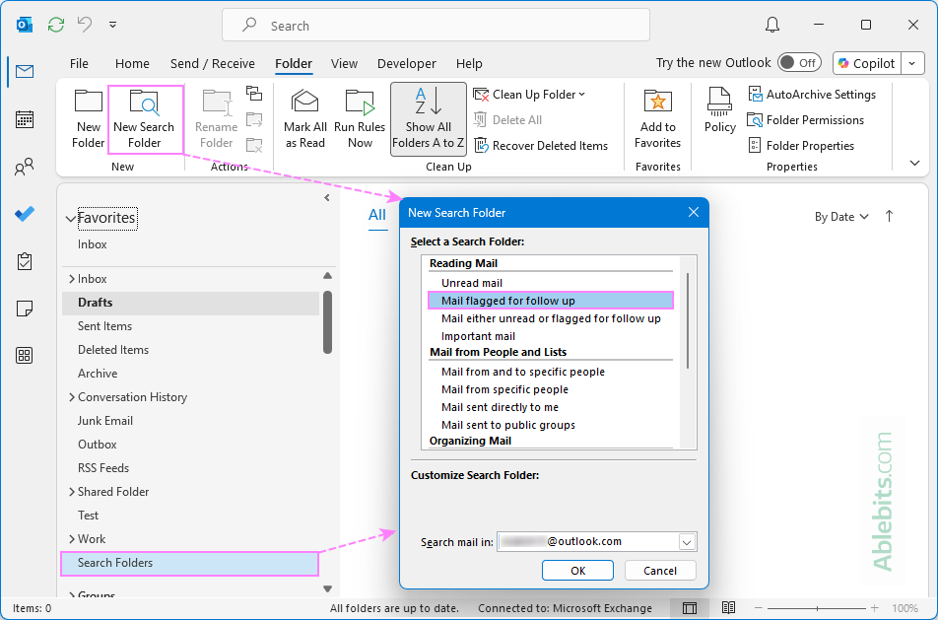
Task: Open the Notes icon in the sidebar
Action: tap(25, 309)
